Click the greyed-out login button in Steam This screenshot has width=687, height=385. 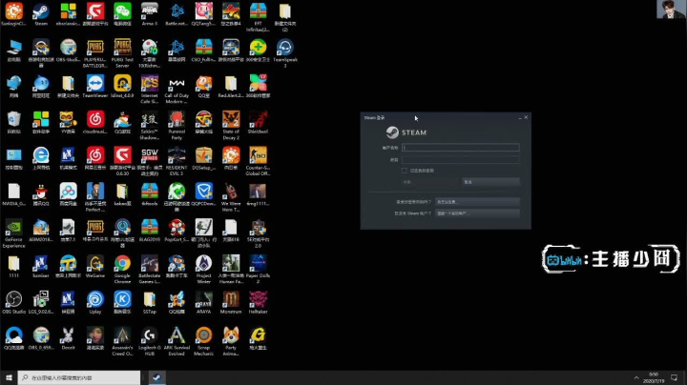pyautogui.click(x=430, y=182)
